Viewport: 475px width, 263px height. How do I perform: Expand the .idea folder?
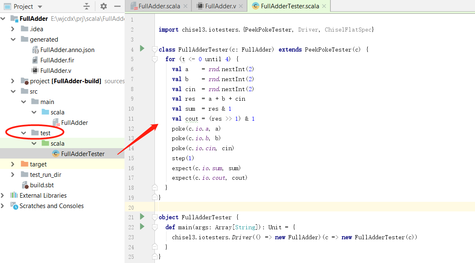click(13, 29)
